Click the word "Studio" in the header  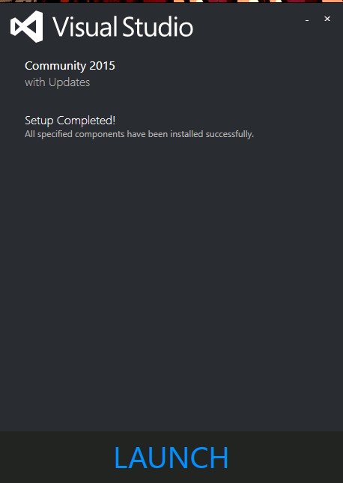pos(158,27)
